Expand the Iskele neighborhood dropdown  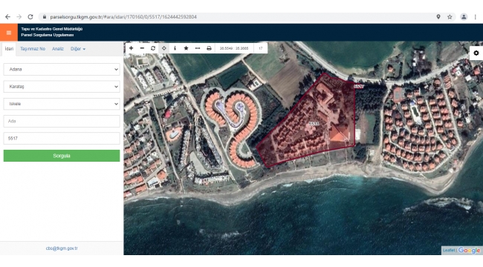point(62,104)
